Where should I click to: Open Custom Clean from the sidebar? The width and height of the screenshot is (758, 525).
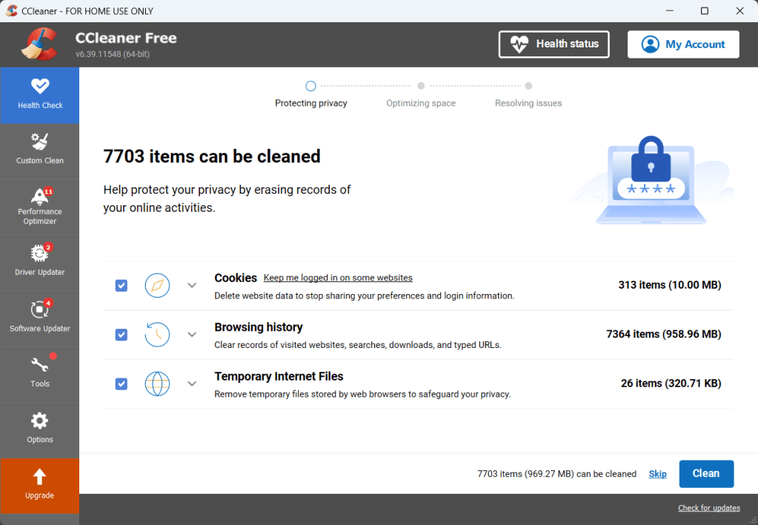coord(40,150)
